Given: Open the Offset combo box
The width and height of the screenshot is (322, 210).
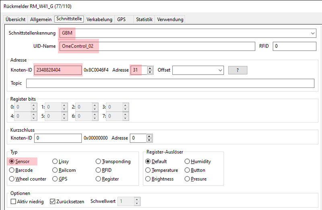Looking at the screenshot, I should [219, 70].
